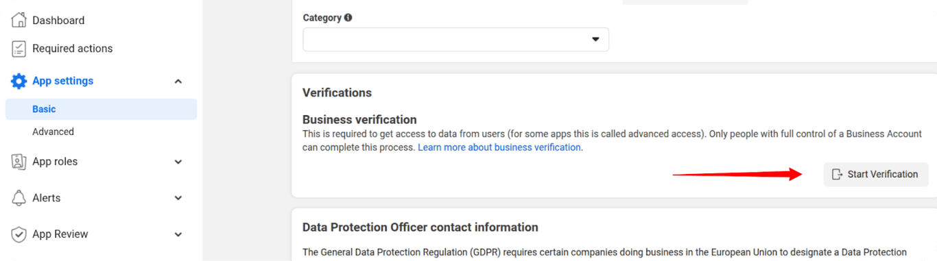The image size is (937, 261).
Task: Click the Verifications heading
Action: tap(337, 92)
